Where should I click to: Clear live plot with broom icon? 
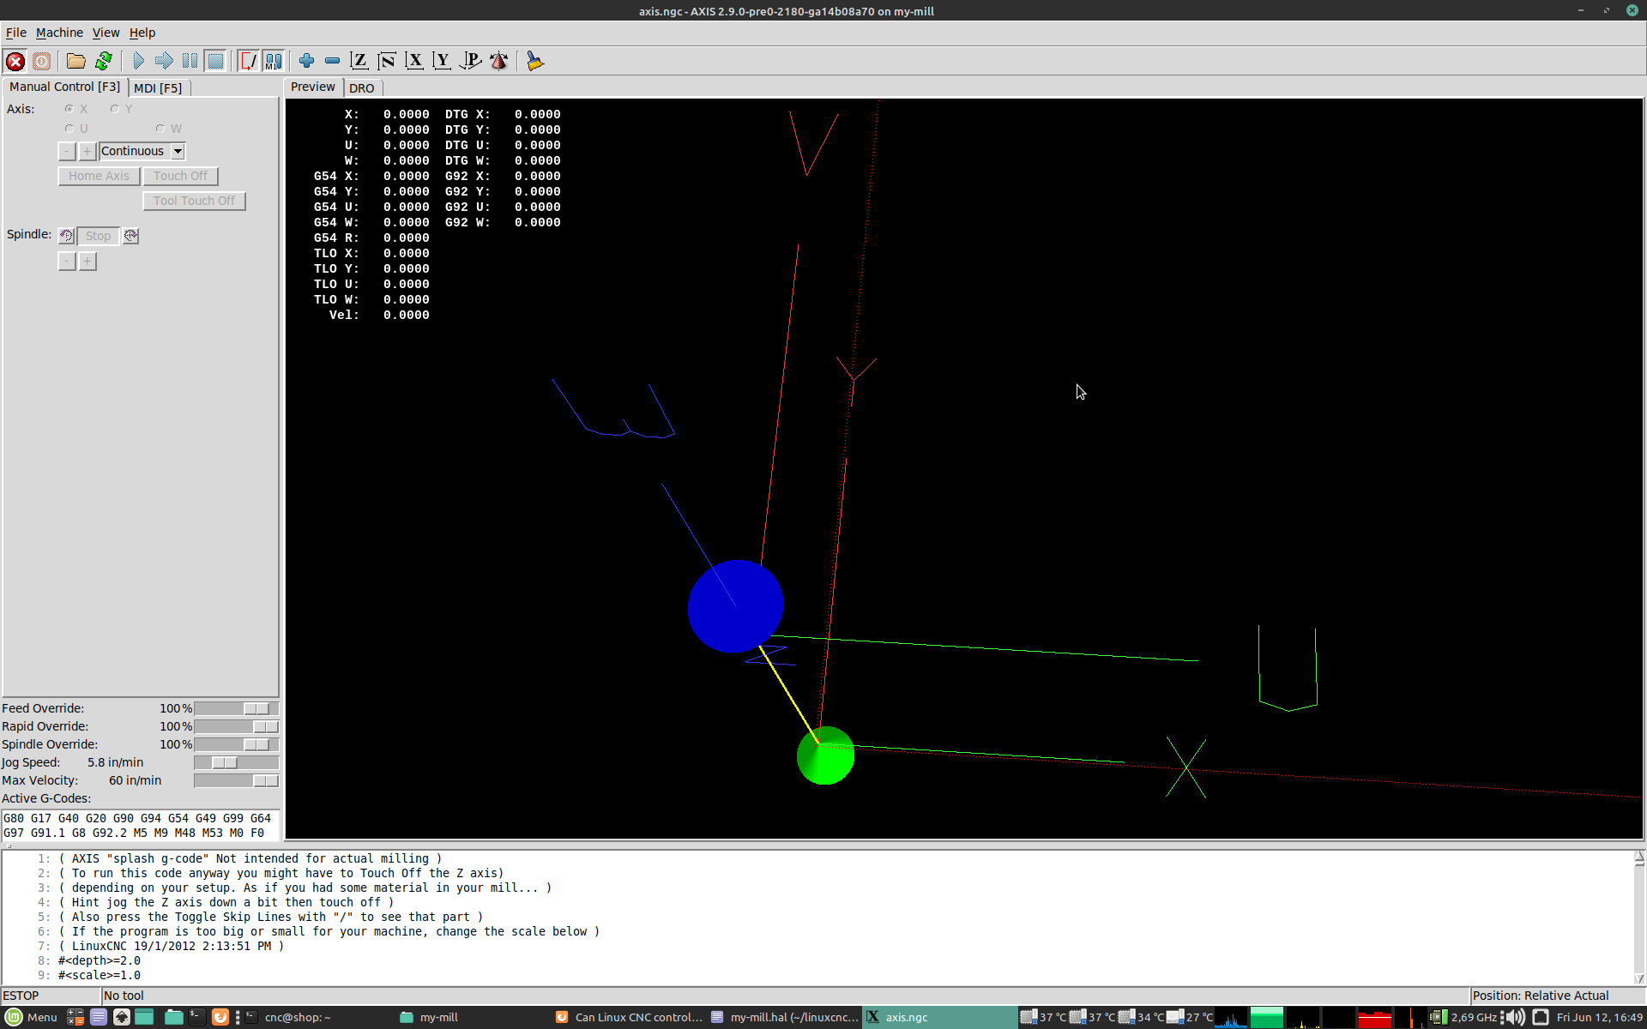pyautogui.click(x=535, y=61)
